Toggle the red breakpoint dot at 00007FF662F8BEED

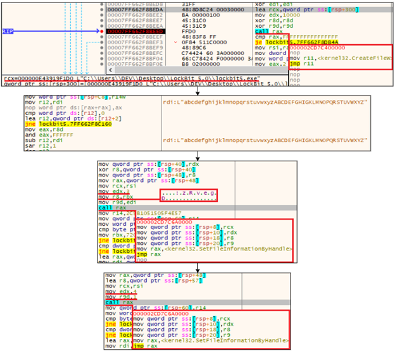point(101,30)
